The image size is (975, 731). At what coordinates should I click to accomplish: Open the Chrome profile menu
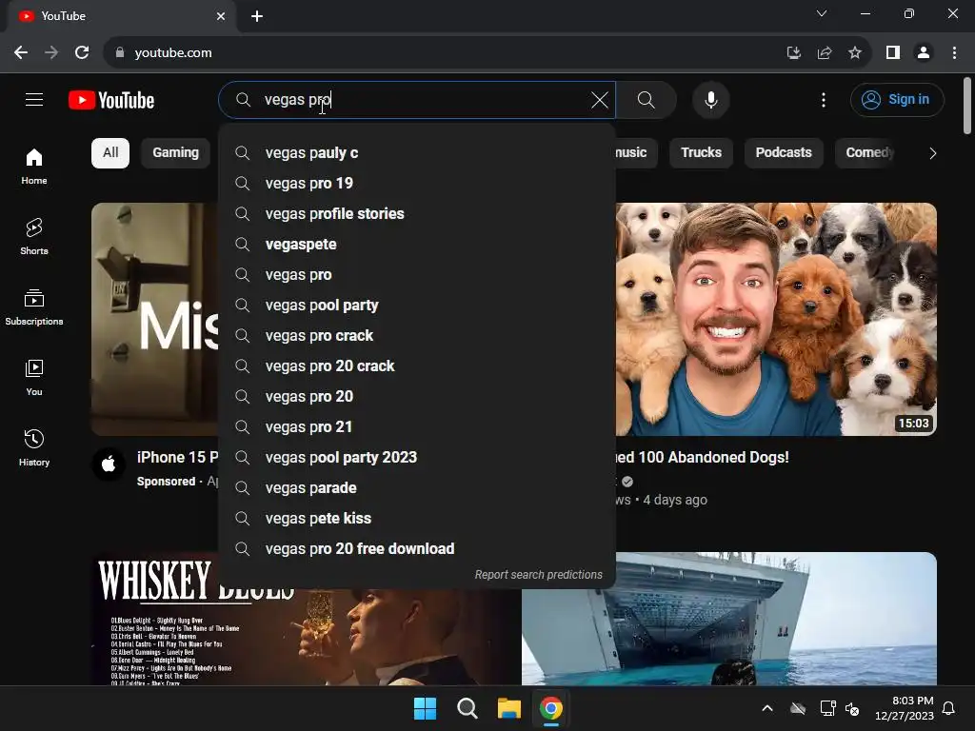(x=924, y=53)
